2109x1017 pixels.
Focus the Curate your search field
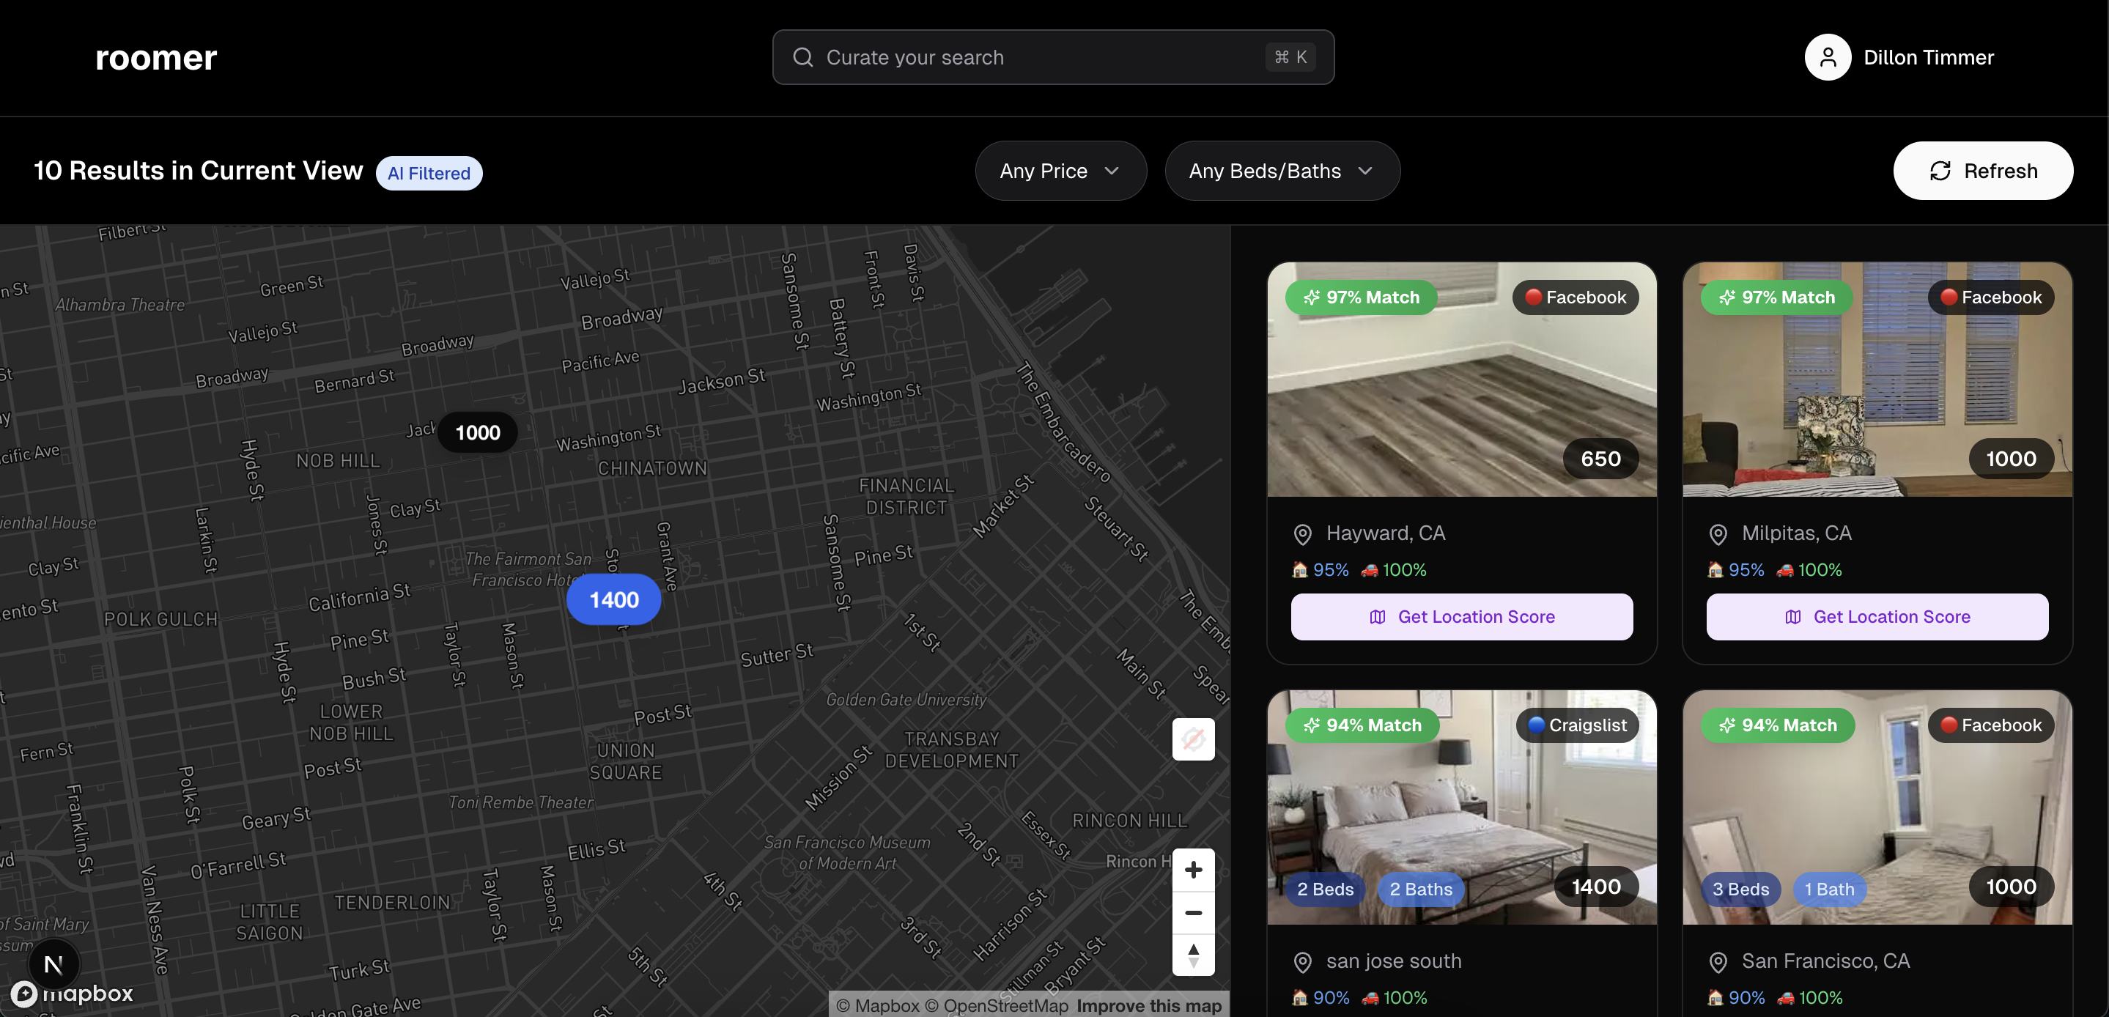[x=1040, y=57]
